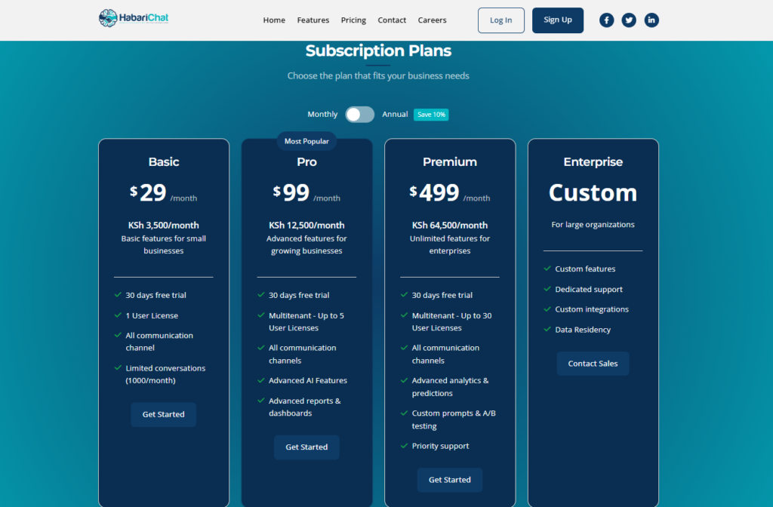Image resolution: width=773 pixels, height=507 pixels.
Task: Click checkmark icon next to Advanced AI Features
Action: point(261,380)
